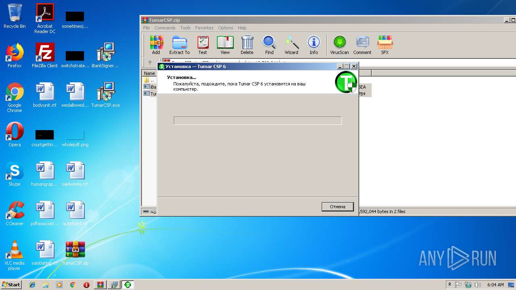Open the Commands menu
This screenshot has height=290, width=516.
click(165, 28)
